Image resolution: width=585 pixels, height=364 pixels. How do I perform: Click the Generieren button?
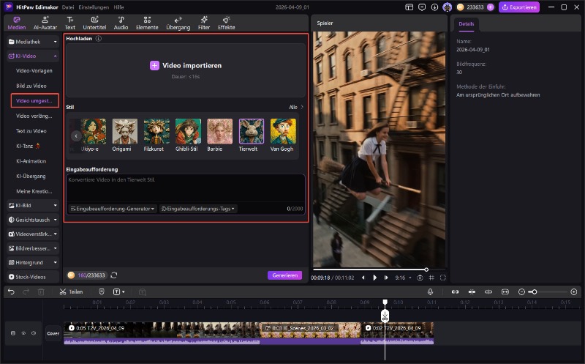[x=284, y=275]
